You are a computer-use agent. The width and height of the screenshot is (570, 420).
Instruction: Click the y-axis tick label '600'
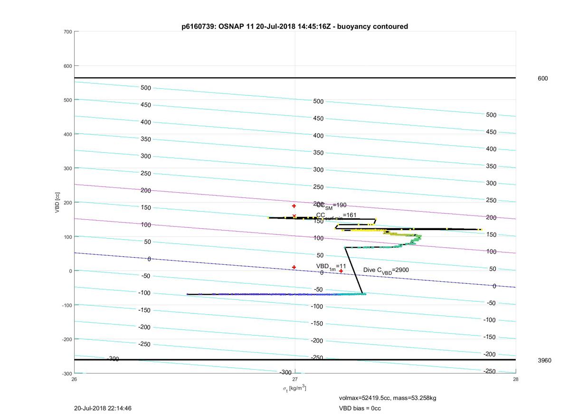click(67, 66)
